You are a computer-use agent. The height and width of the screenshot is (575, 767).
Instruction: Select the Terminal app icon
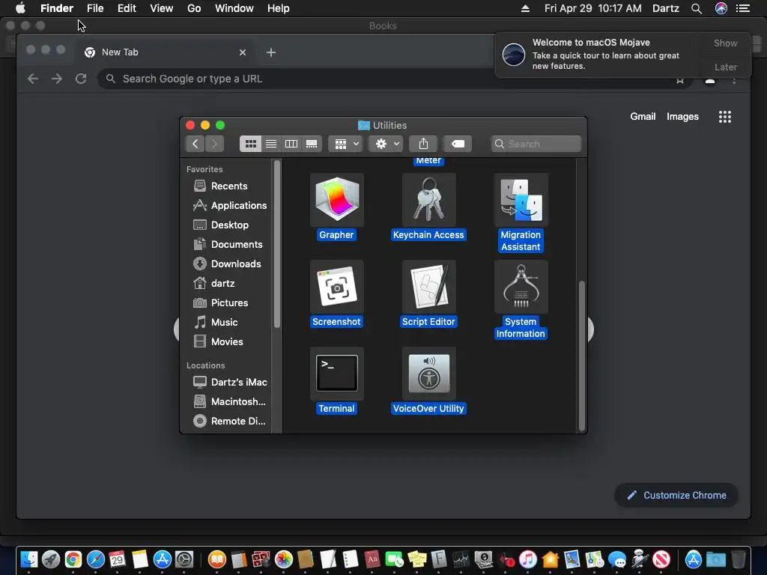[336, 374]
